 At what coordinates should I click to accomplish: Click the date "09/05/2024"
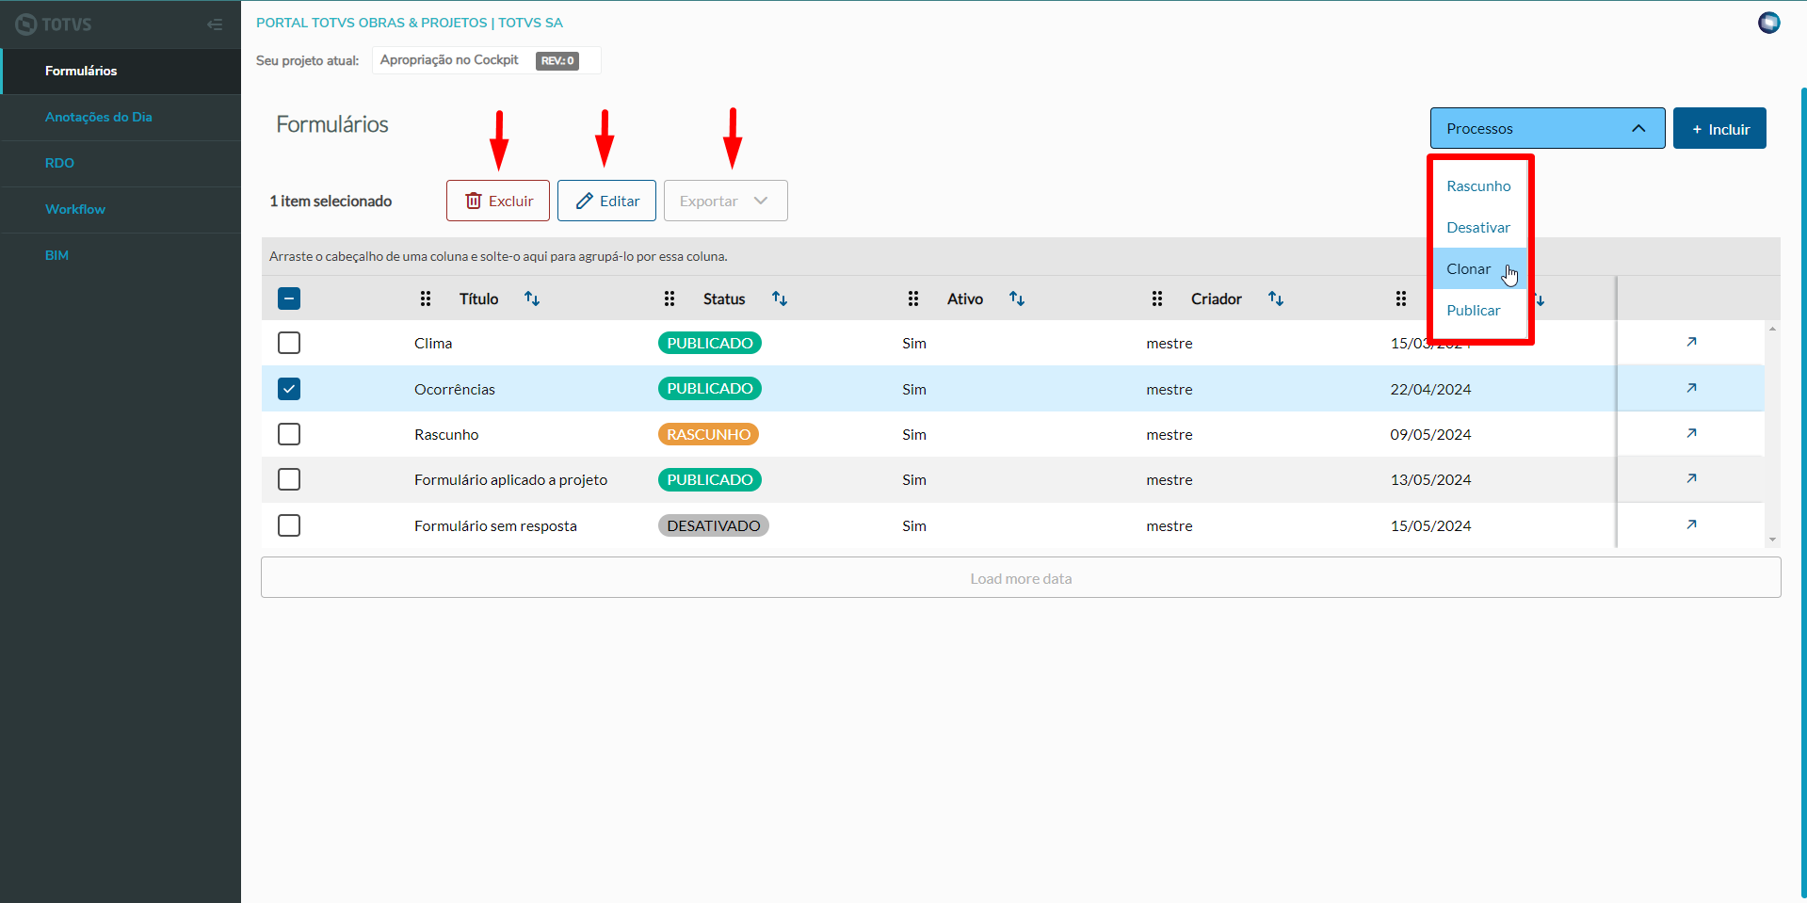pos(1430,434)
